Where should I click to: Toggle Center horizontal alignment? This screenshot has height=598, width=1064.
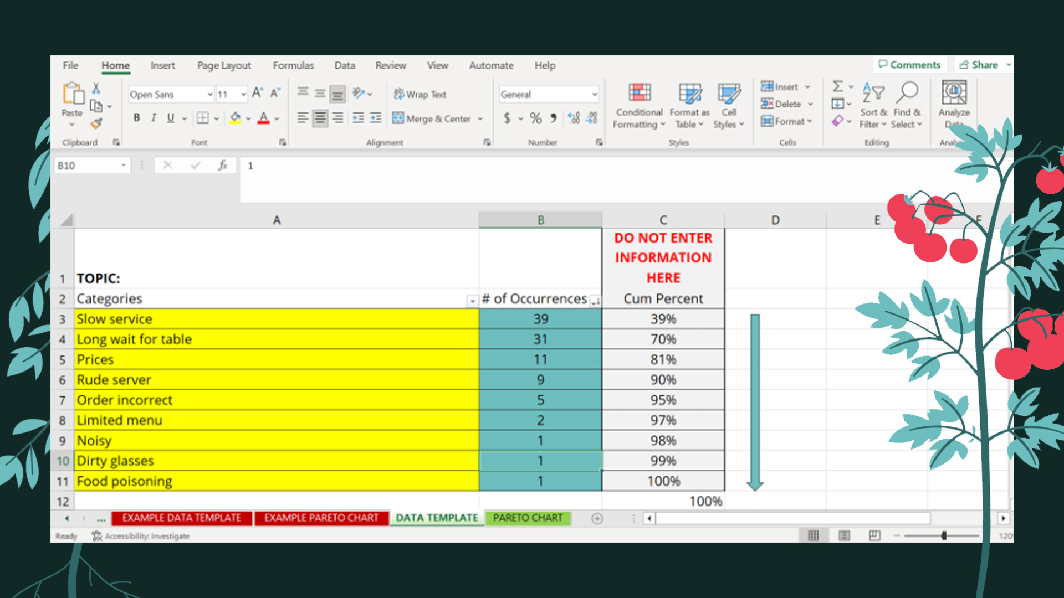point(320,118)
